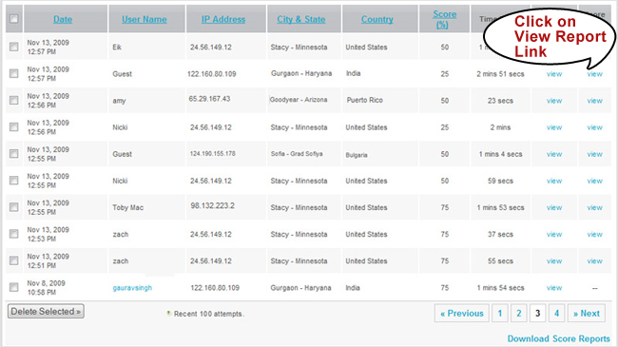Check the gauravsingh row checkbox
Image resolution: width=618 pixels, height=347 pixels.
click(x=14, y=287)
